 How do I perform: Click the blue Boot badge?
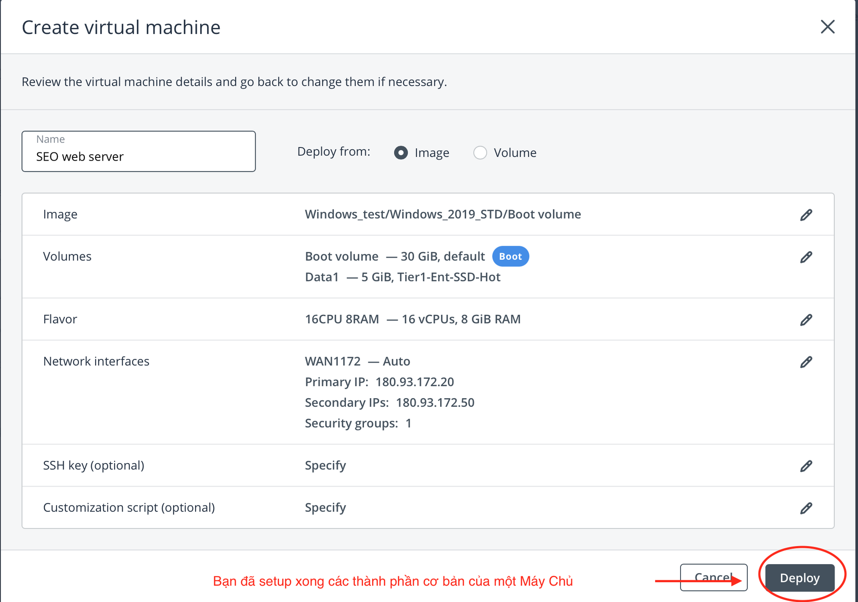(x=510, y=256)
